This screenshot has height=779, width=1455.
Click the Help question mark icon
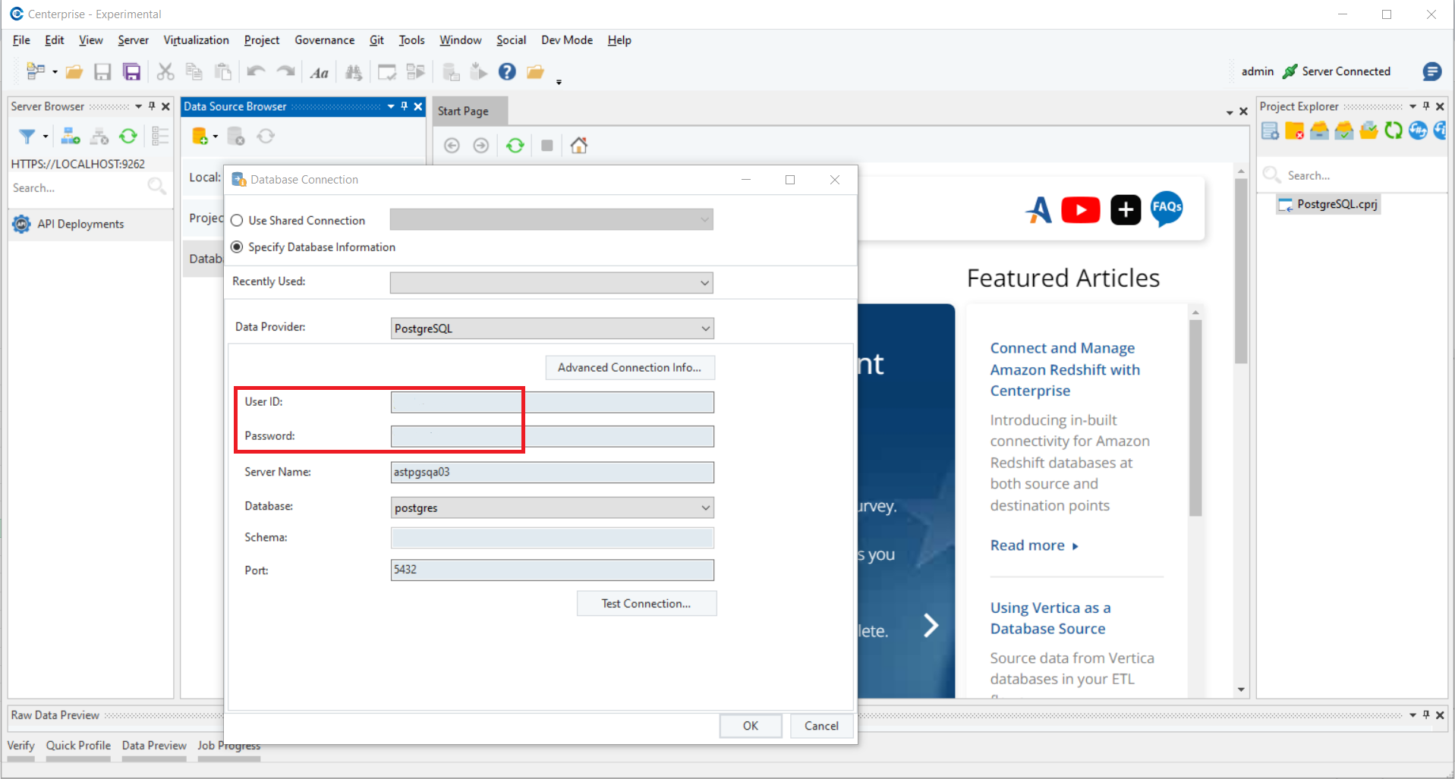507,72
